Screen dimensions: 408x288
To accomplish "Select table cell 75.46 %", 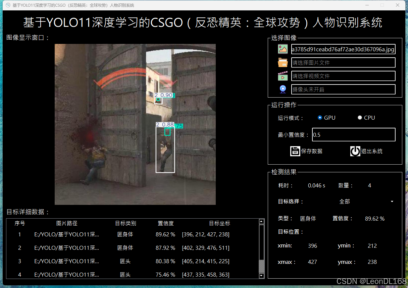I will [x=165, y=275].
